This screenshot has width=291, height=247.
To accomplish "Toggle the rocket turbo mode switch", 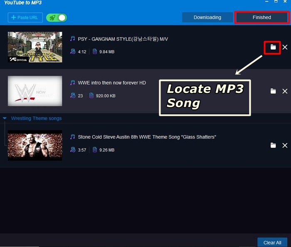I will pyautogui.click(x=57, y=18).
